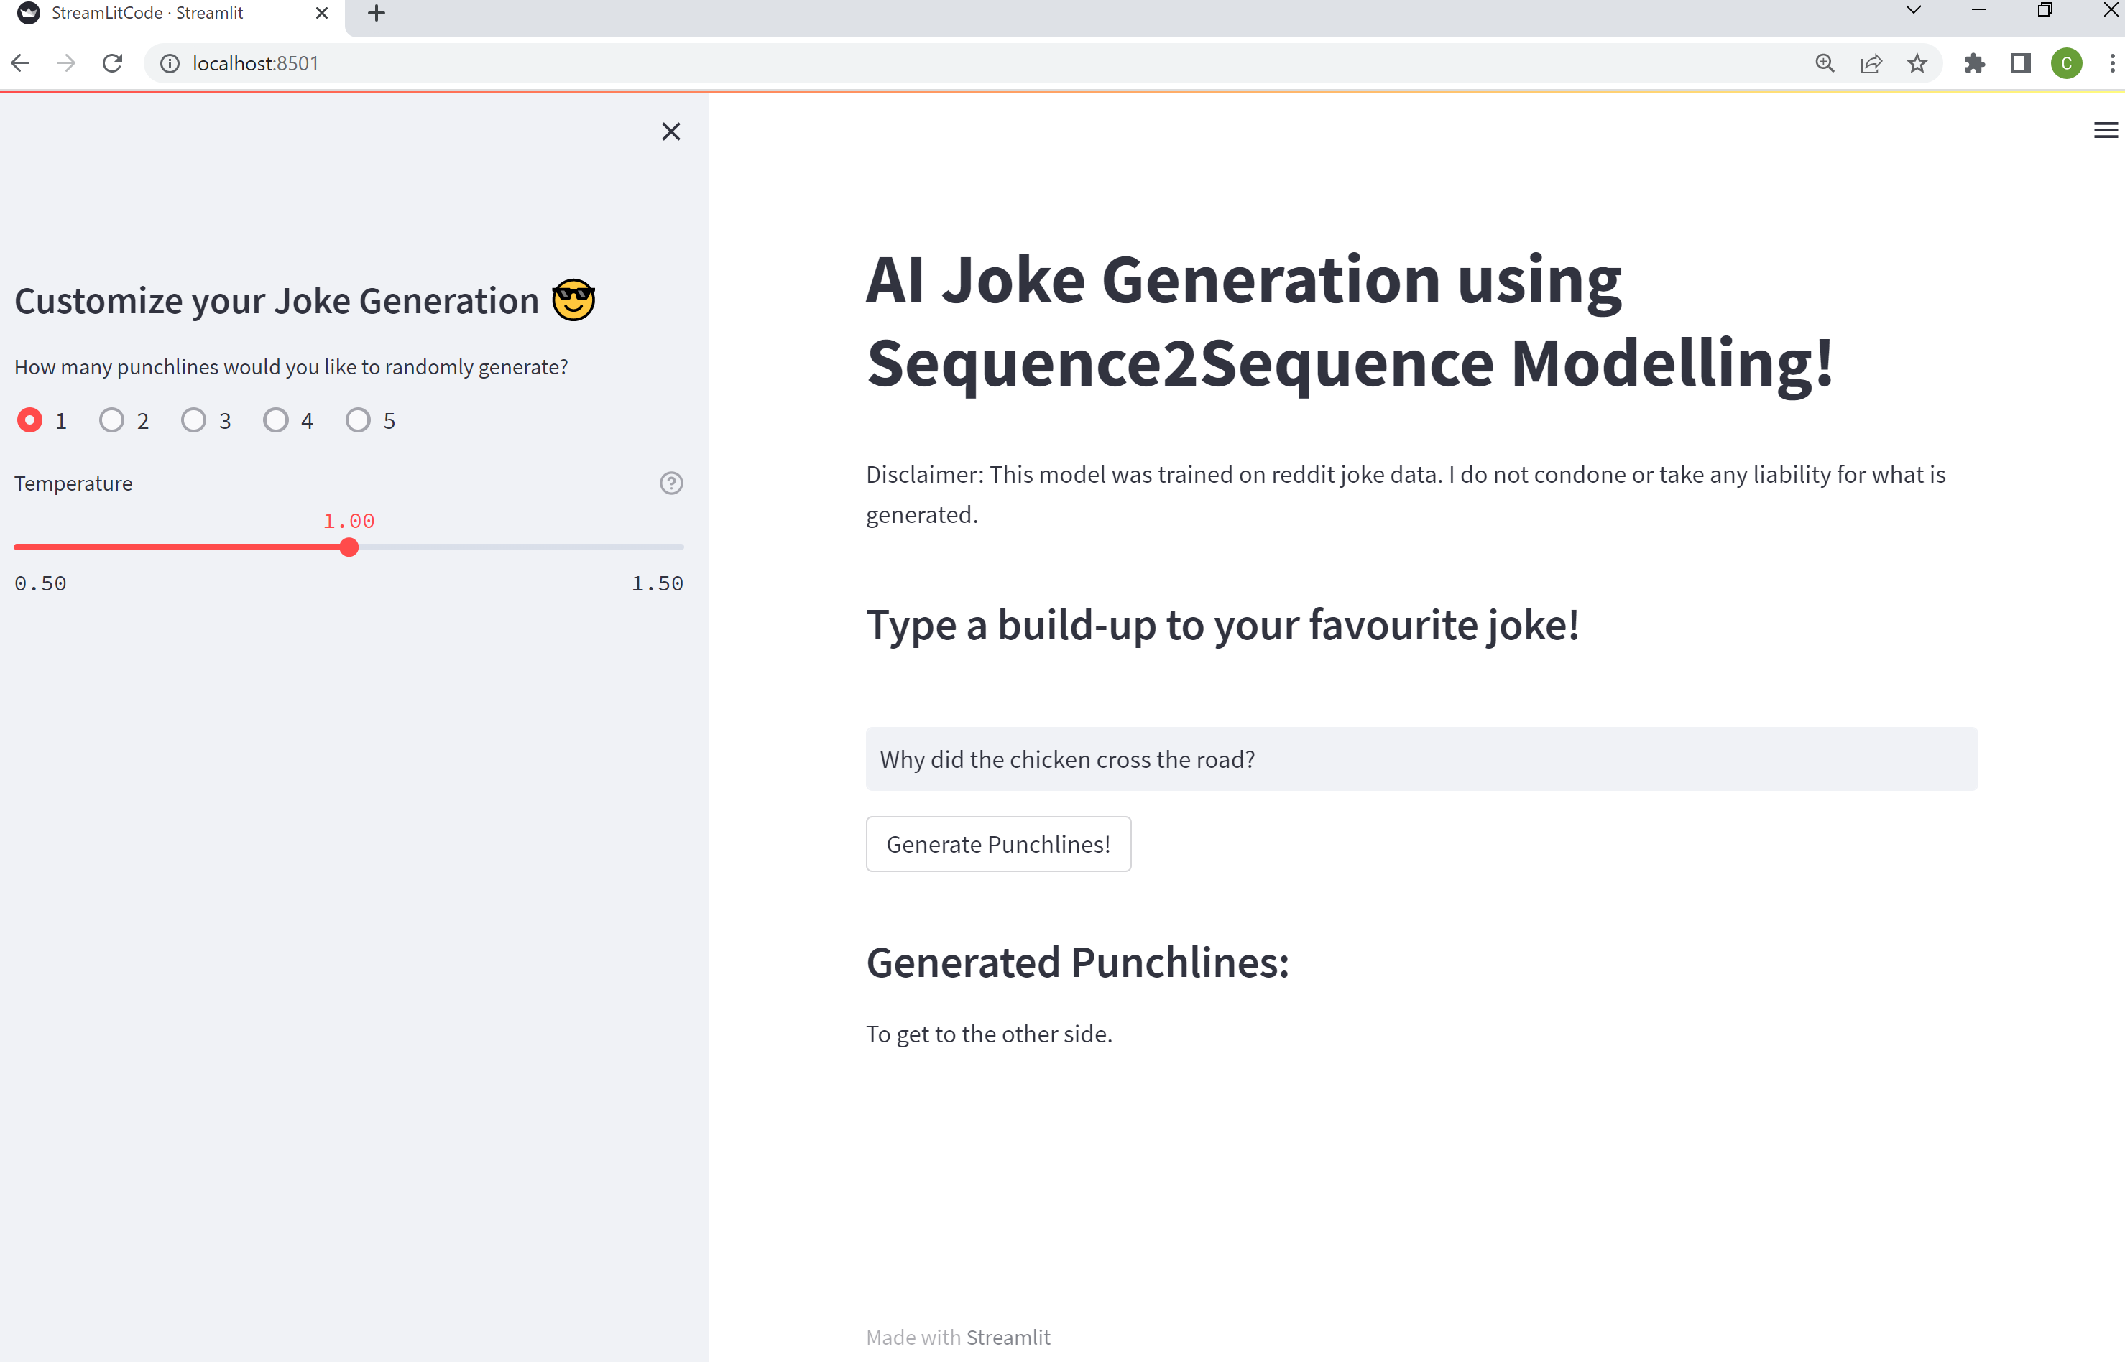Open a new browser tab
The width and height of the screenshot is (2125, 1362).
[x=376, y=13]
